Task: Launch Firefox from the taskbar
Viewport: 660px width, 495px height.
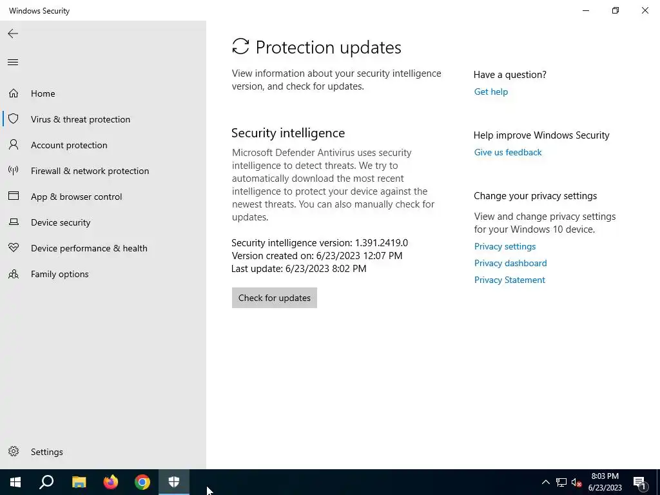Action: point(111,482)
